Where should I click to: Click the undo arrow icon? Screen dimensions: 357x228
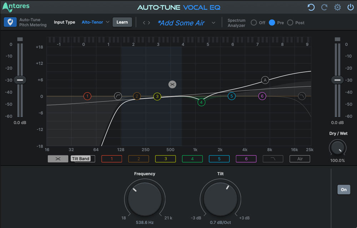(x=311, y=7)
